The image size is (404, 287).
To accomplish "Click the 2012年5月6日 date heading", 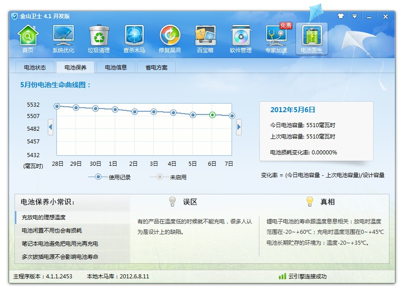I will pyautogui.click(x=293, y=110).
